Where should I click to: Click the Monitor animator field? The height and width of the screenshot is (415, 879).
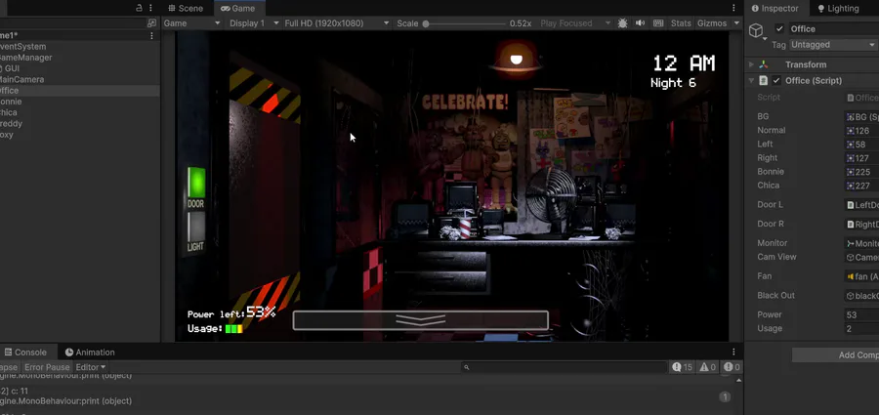tap(862, 243)
